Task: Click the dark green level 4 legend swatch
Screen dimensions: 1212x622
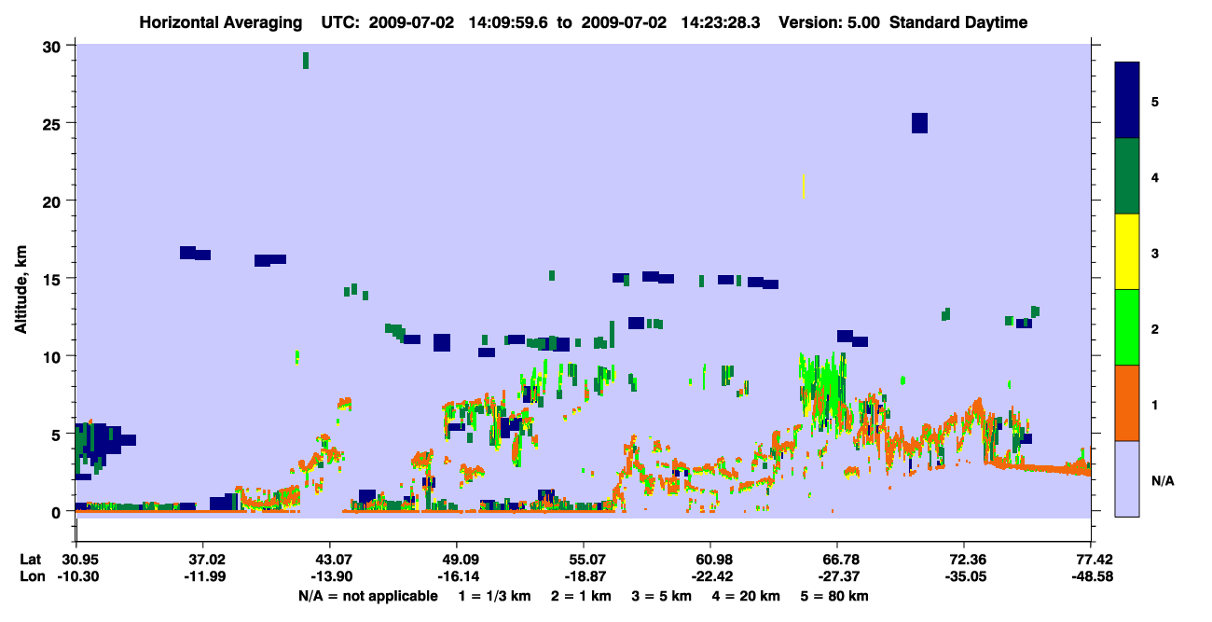Action: [x=1127, y=176]
